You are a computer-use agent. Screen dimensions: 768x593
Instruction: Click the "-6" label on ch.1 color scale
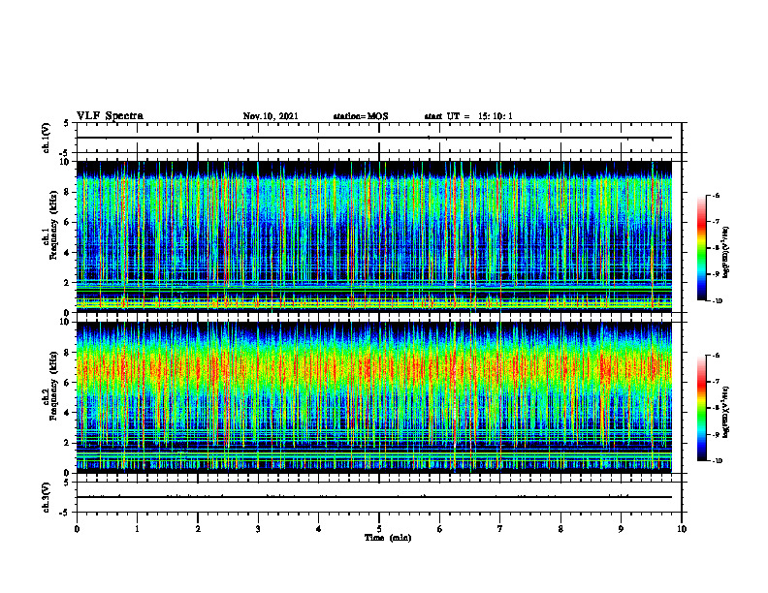717,196
